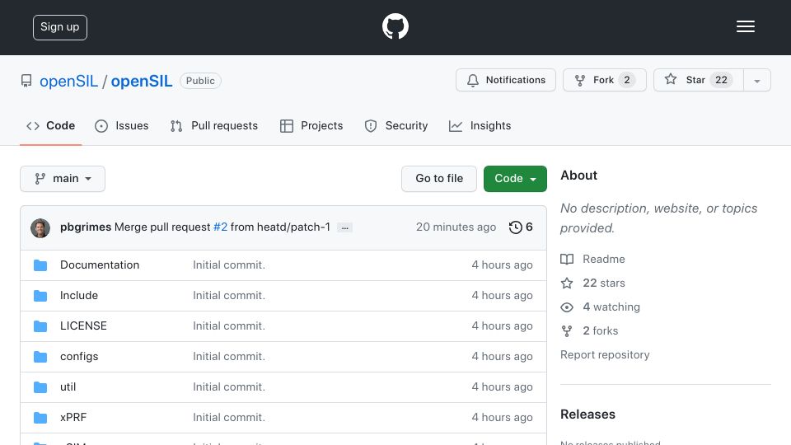Click the xPRF folder icon
The height and width of the screenshot is (445, 791).
pyautogui.click(x=40, y=418)
